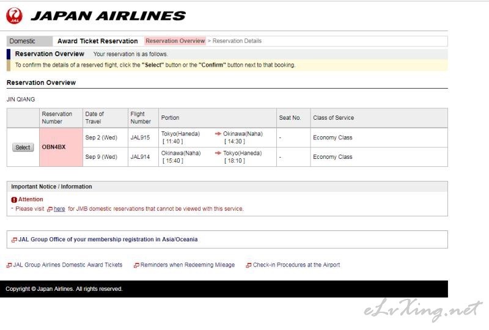Click reservation number OBN4BX cell

(61, 147)
